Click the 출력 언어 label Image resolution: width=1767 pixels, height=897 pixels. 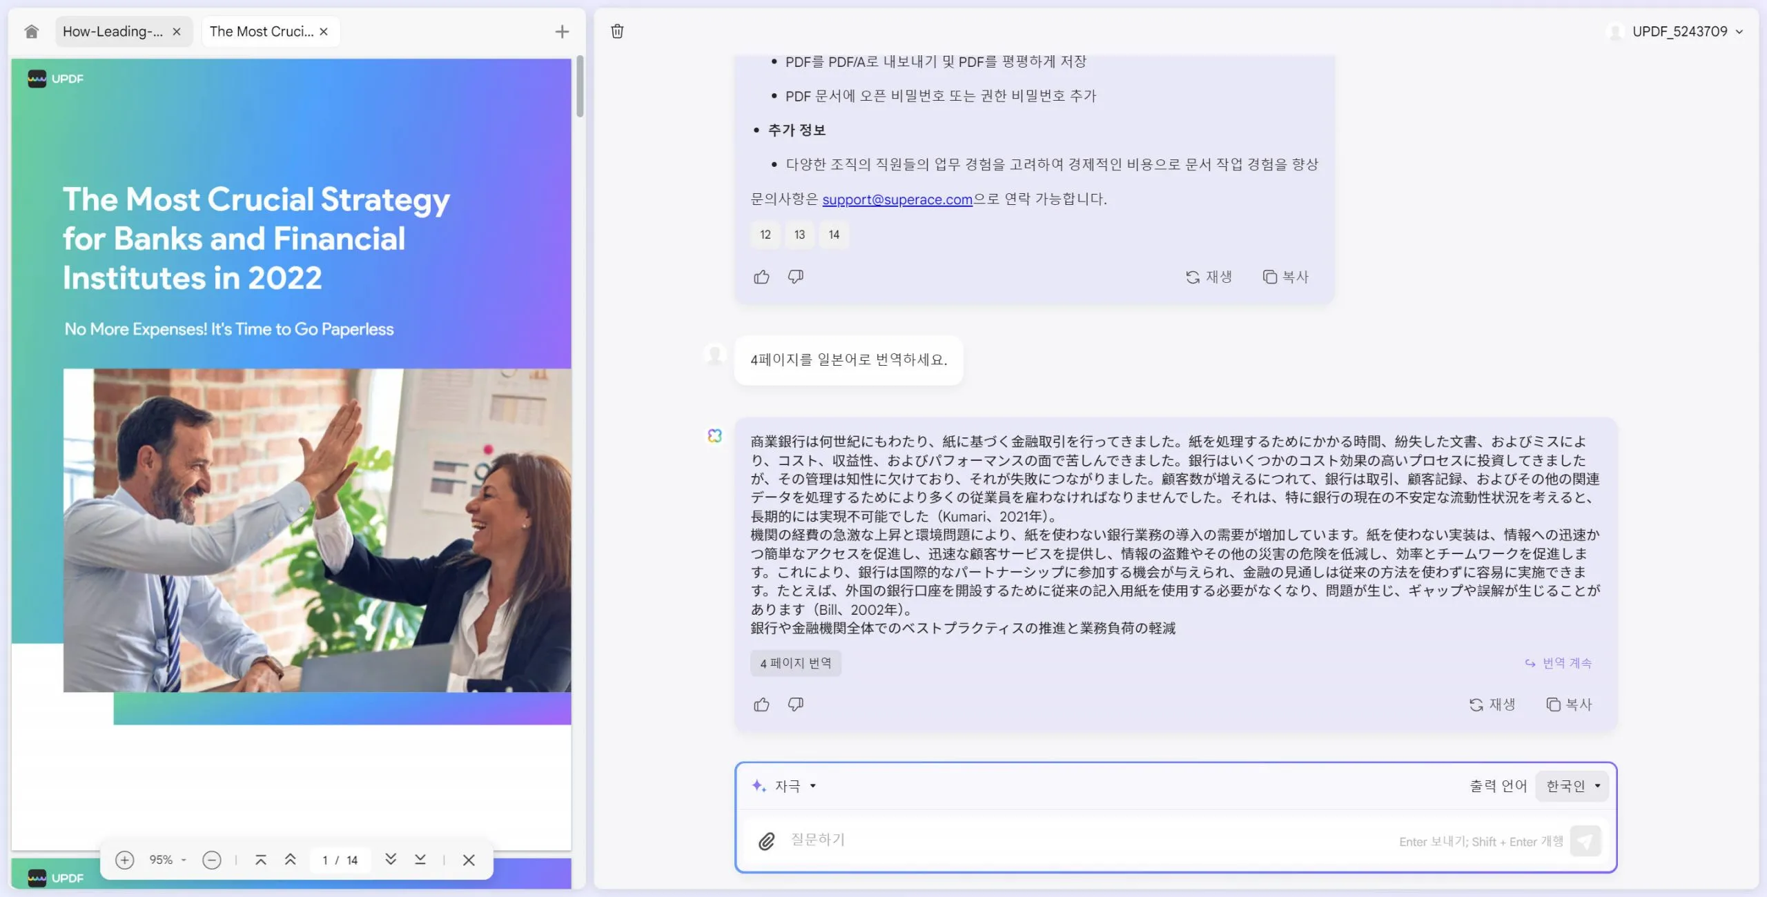pyautogui.click(x=1498, y=786)
